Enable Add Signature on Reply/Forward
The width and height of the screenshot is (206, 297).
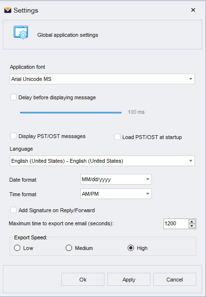pyautogui.click(x=13, y=210)
